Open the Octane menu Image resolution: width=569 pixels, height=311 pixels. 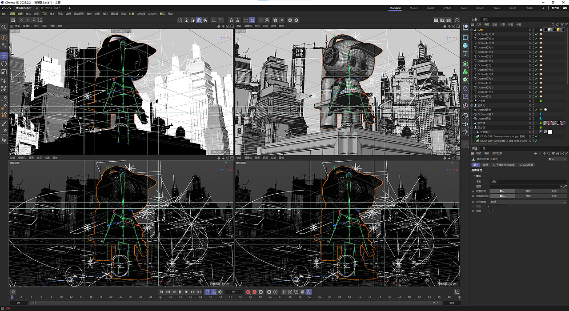pos(152,14)
